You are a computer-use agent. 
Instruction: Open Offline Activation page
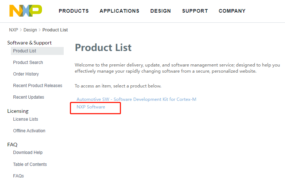pyautogui.click(x=29, y=131)
